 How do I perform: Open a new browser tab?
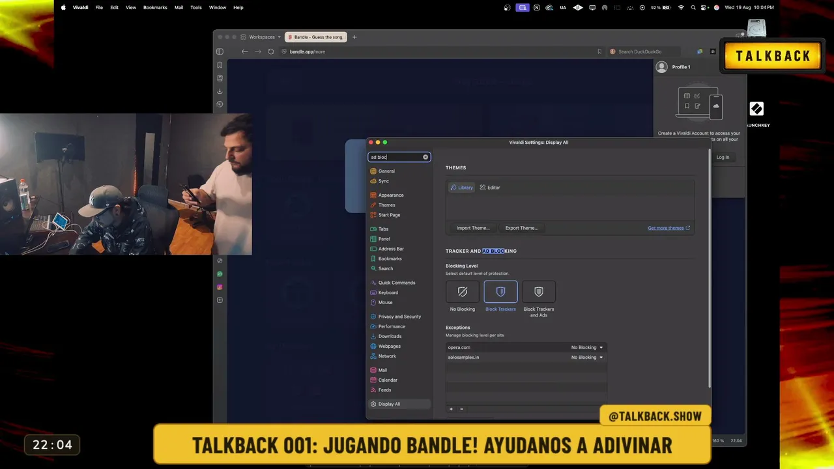(x=354, y=37)
